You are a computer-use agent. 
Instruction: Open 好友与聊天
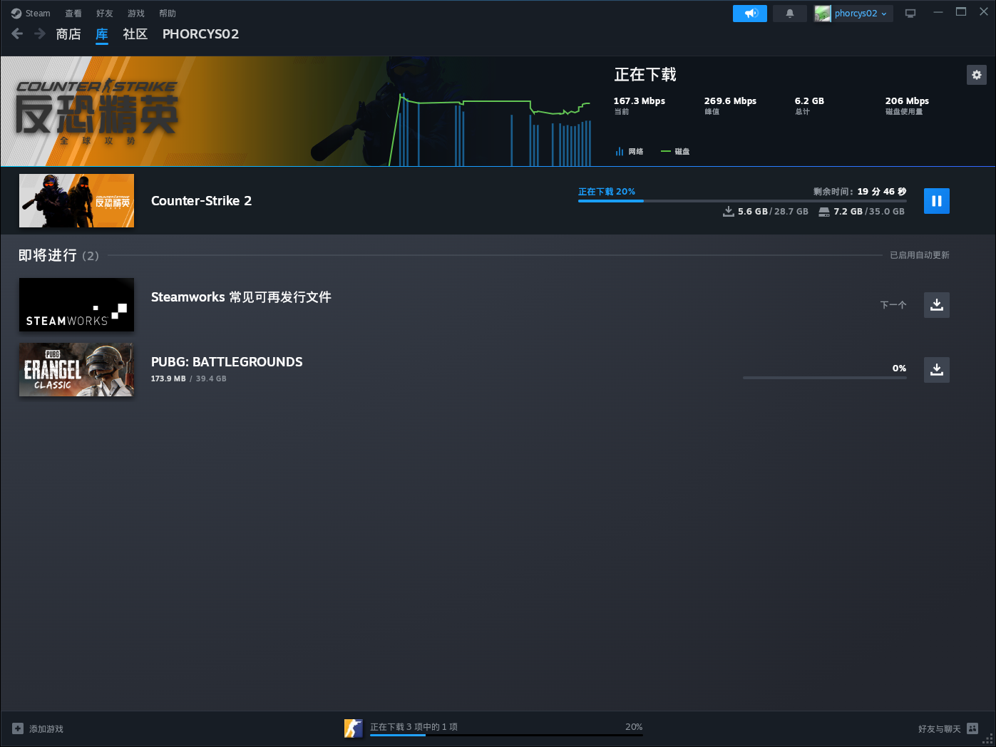point(939,729)
